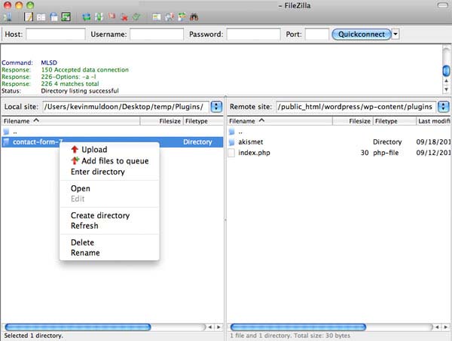
Task: Choose Add files to queue menu item
Action: tap(109, 160)
